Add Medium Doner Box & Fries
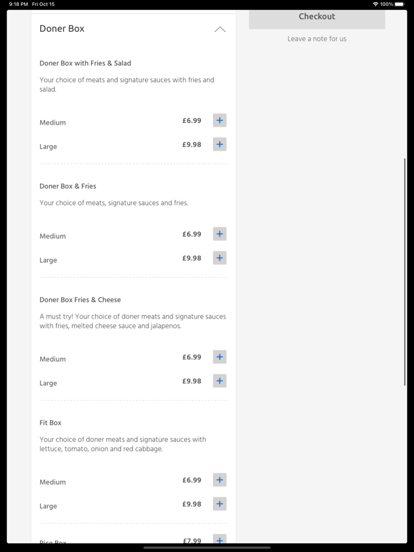The height and width of the screenshot is (552, 414). (219, 234)
